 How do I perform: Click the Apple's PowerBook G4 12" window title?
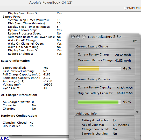(51, 2)
